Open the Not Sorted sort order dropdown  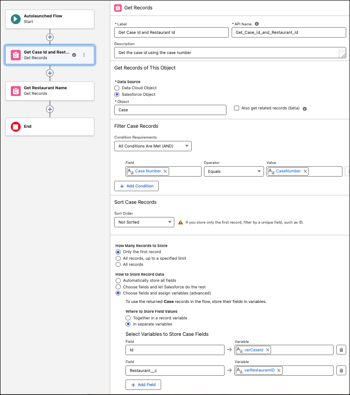pyautogui.click(x=143, y=222)
